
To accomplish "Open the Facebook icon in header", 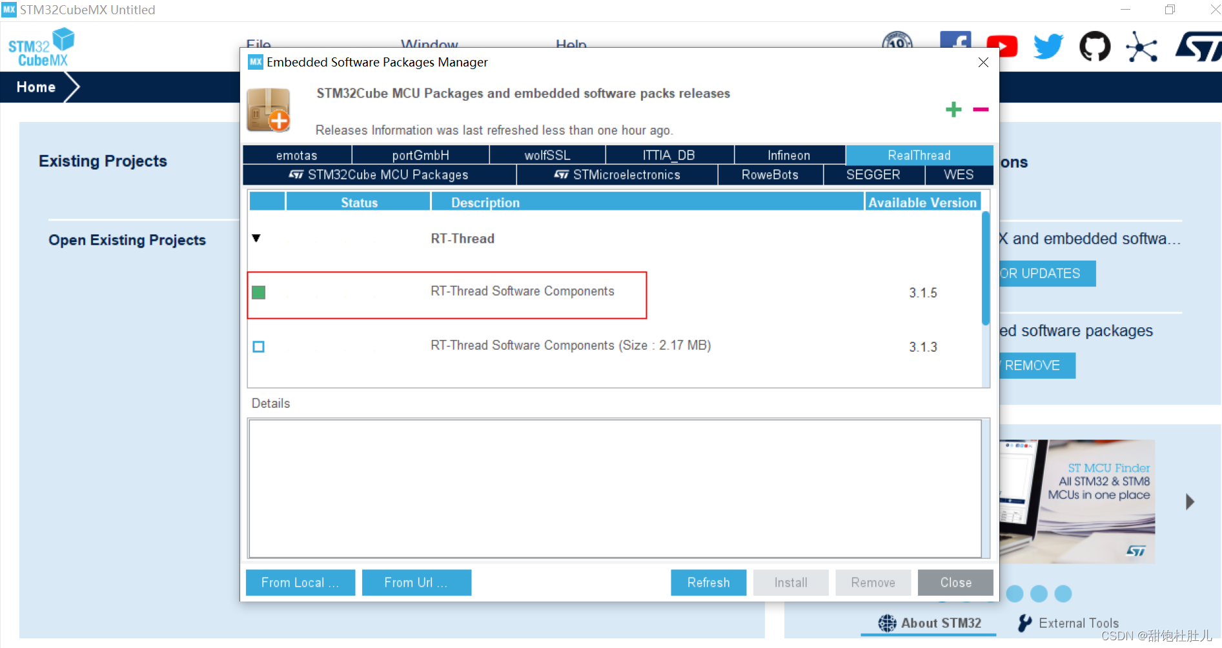I will (955, 39).
